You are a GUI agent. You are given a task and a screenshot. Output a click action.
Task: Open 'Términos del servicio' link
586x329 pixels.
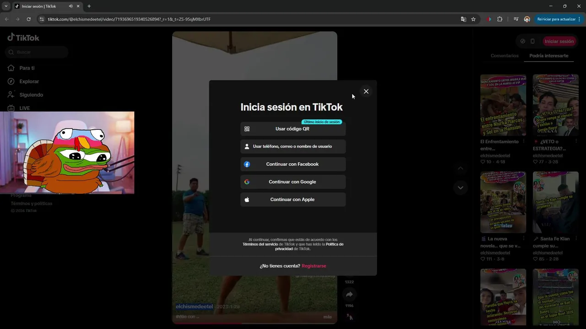(260, 244)
